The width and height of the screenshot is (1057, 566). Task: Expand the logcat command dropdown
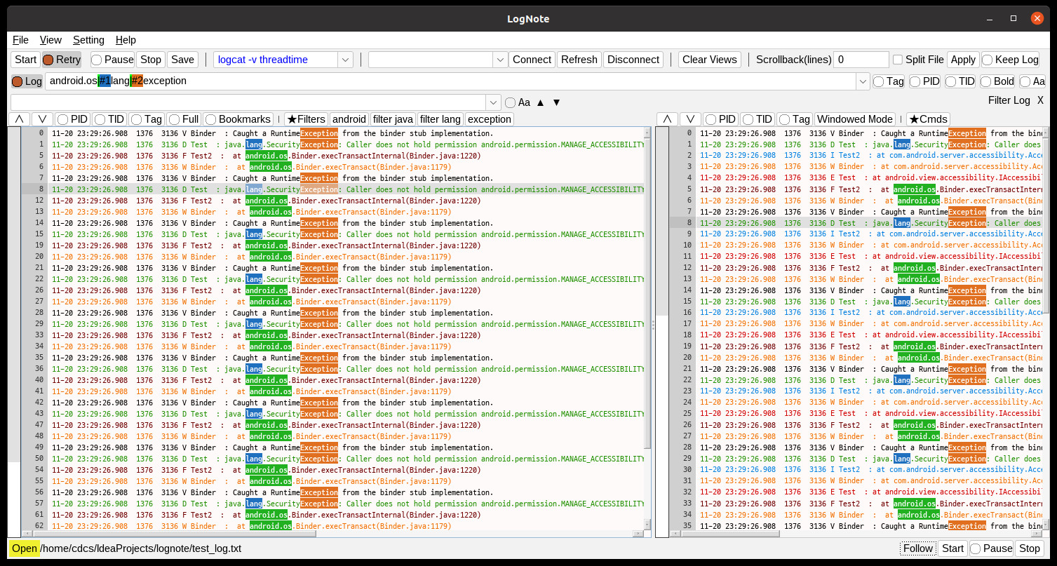tap(345, 60)
